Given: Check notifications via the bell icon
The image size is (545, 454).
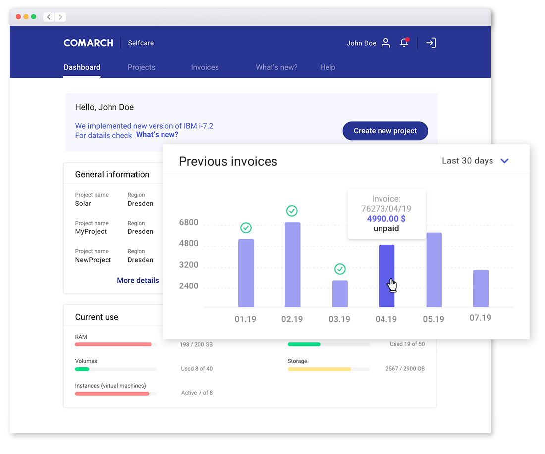Looking at the screenshot, I should click(x=404, y=43).
